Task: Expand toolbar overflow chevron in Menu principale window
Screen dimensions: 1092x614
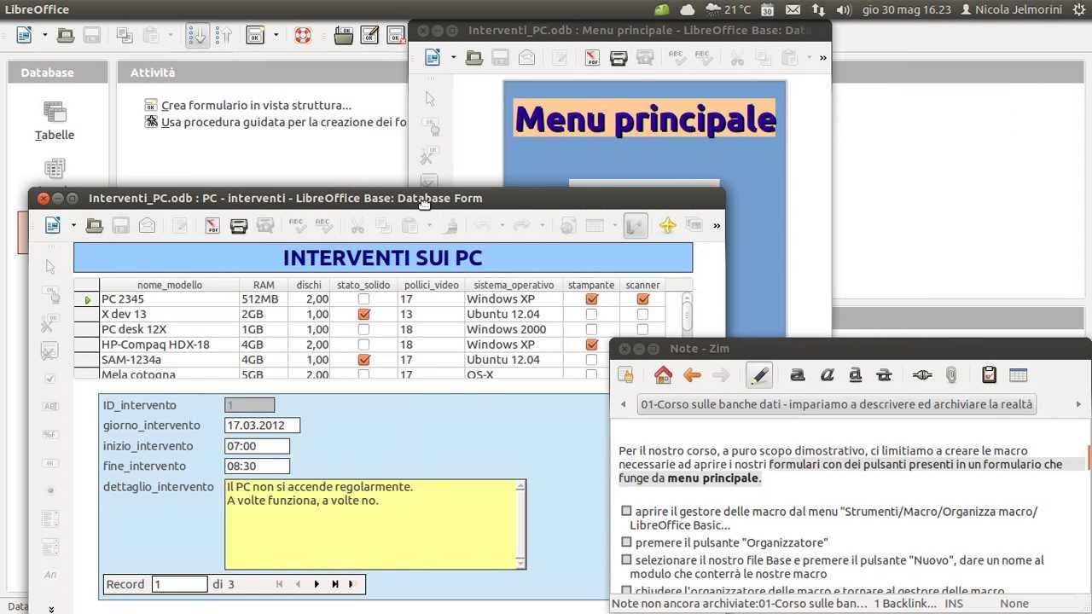Action: [x=822, y=58]
